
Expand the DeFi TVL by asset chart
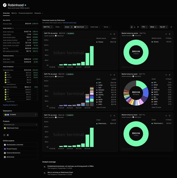[x=111, y=75]
